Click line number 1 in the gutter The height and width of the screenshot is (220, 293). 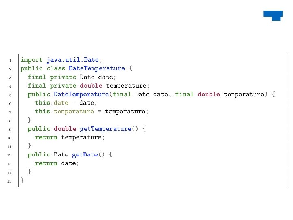pos(9,60)
